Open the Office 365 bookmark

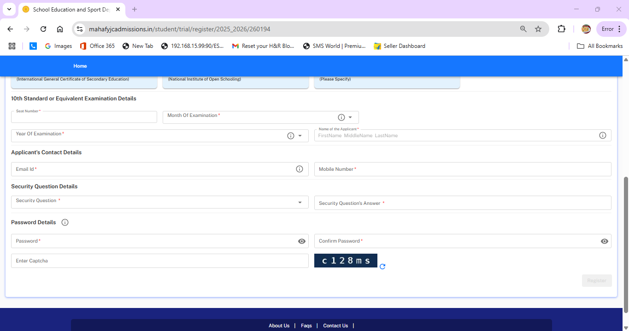point(97,46)
